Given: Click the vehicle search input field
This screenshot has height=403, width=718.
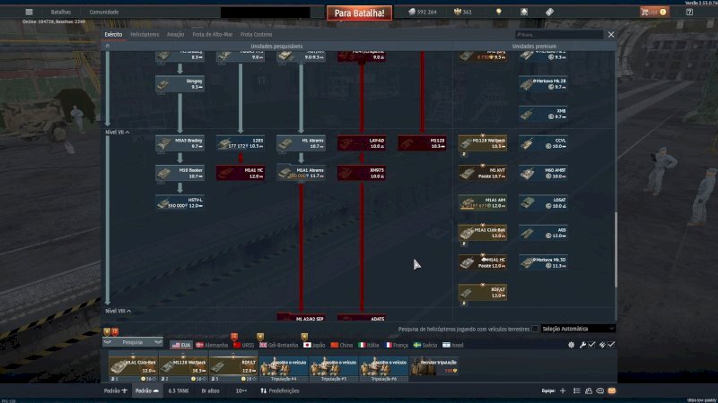Looking at the screenshot, I should coord(556,34).
